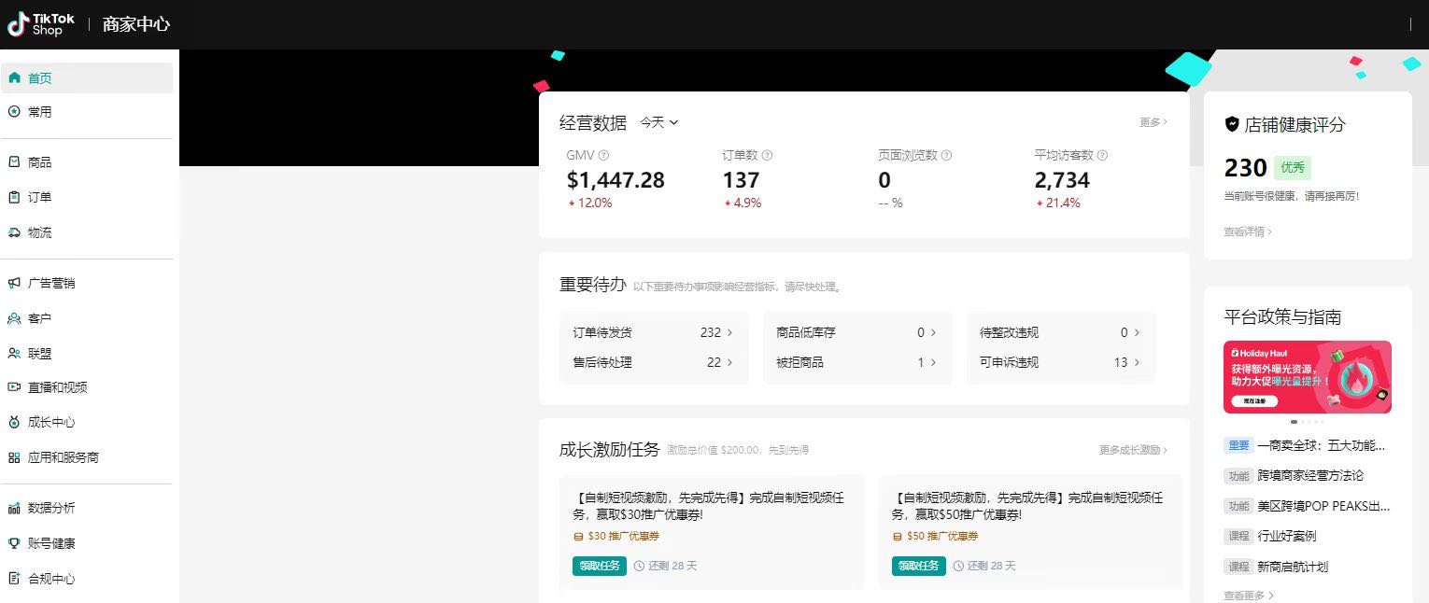Expand 更多 in the 经营数据 panel

(1151, 122)
